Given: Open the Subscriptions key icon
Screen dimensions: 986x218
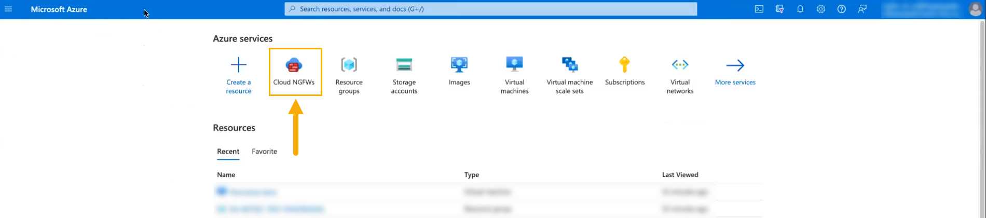Looking at the screenshot, I should tap(624, 65).
